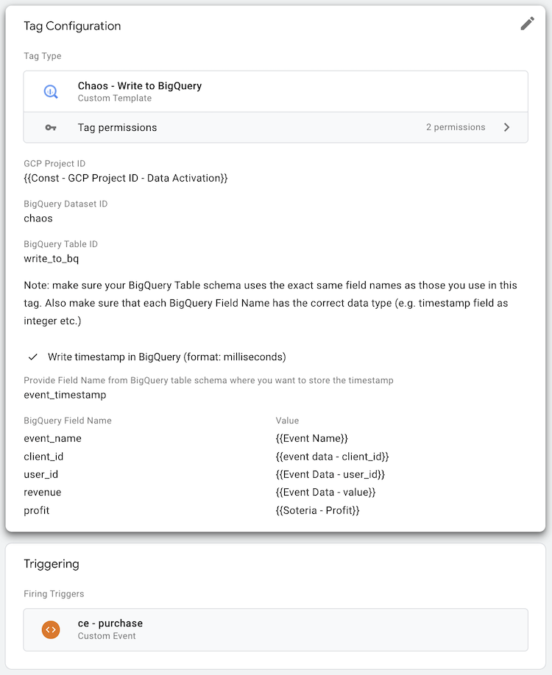The width and height of the screenshot is (552, 675).
Task: Click the event_timestamp field name value
Action: (65, 395)
